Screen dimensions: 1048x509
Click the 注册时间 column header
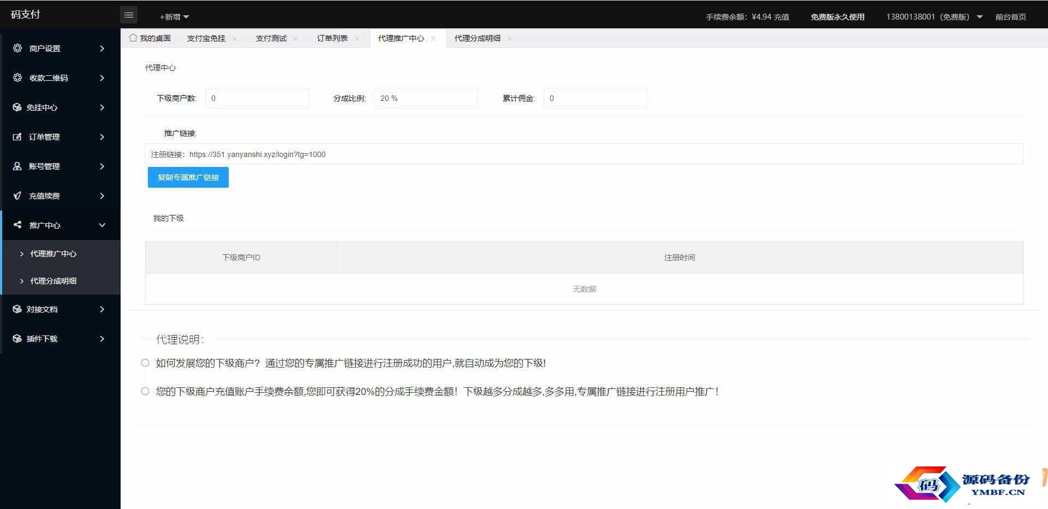[x=680, y=258]
